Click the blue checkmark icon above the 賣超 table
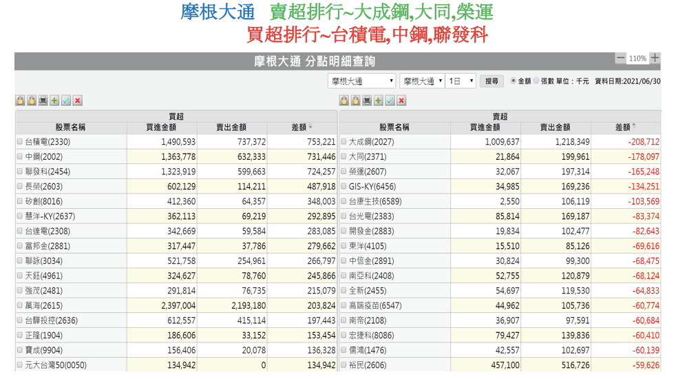The width and height of the screenshot is (676, 379). 390,101
